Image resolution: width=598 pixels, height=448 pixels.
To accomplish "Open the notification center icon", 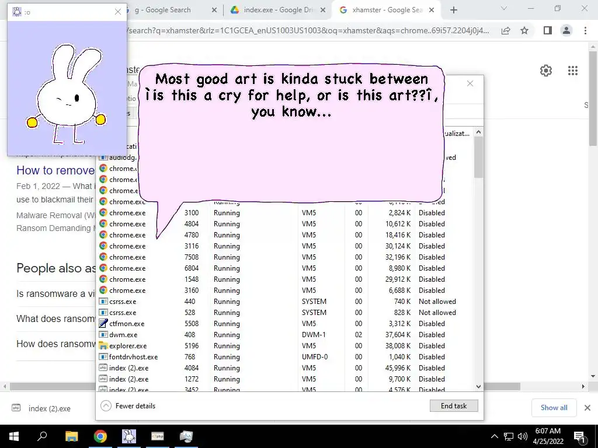I will (x=579, y=437).
